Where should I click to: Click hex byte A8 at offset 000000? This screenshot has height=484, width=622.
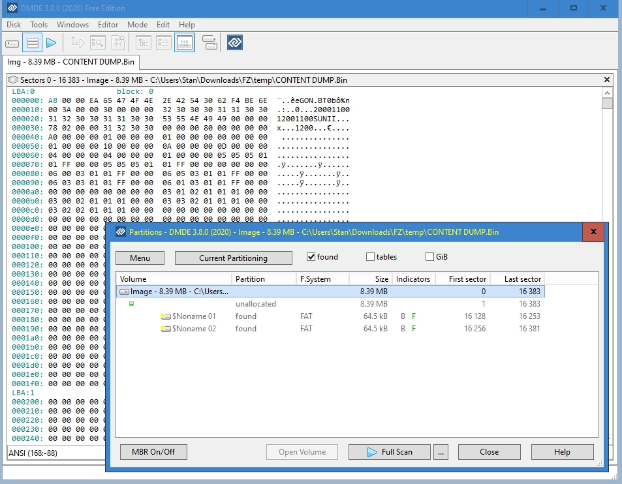[x=52, y=100]
